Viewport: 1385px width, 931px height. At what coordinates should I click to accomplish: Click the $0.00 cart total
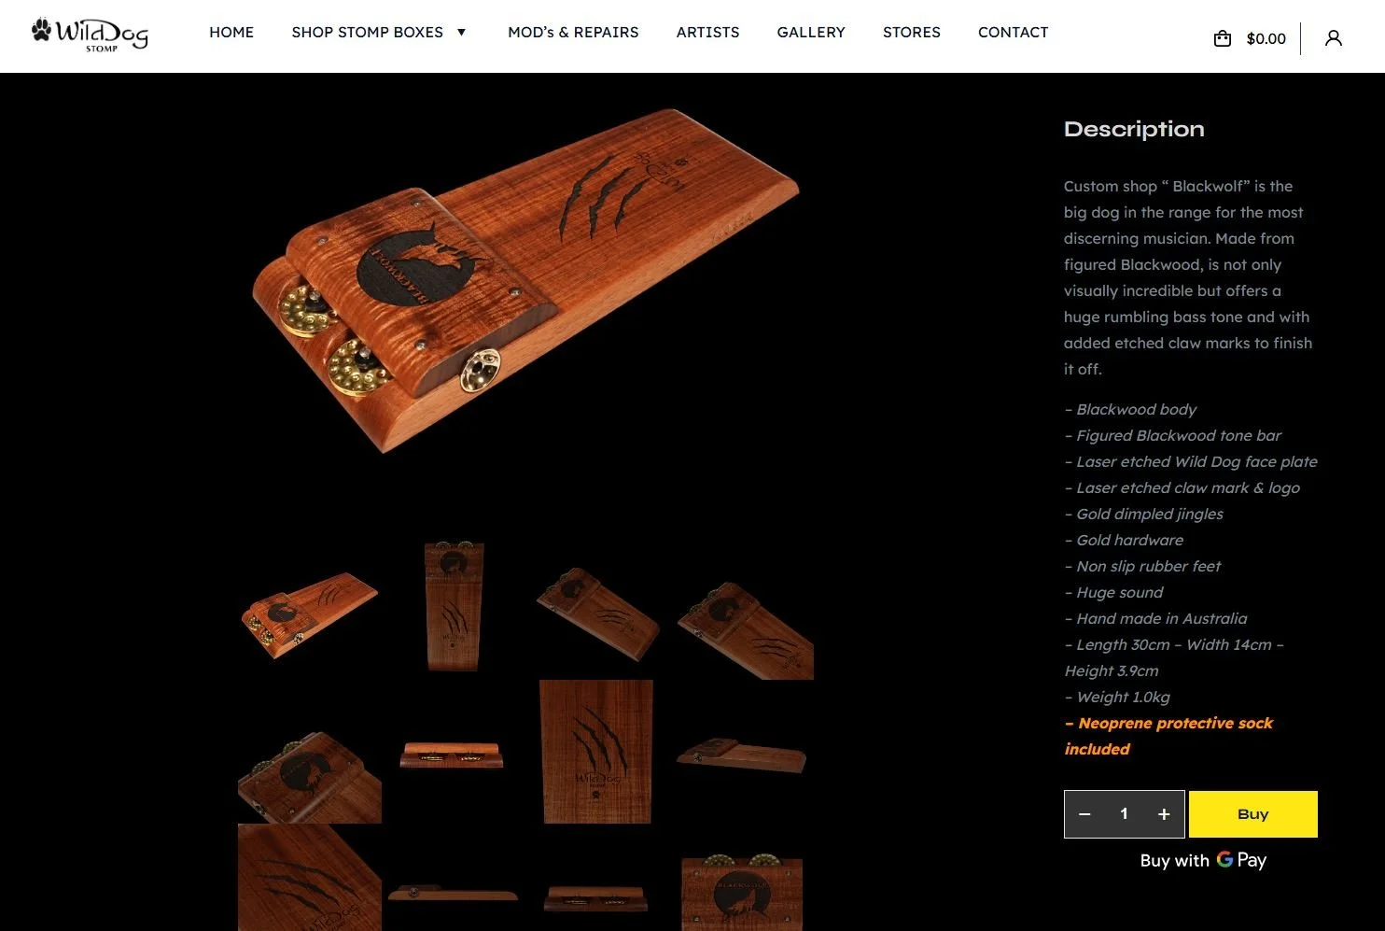tap(1266, 38)
